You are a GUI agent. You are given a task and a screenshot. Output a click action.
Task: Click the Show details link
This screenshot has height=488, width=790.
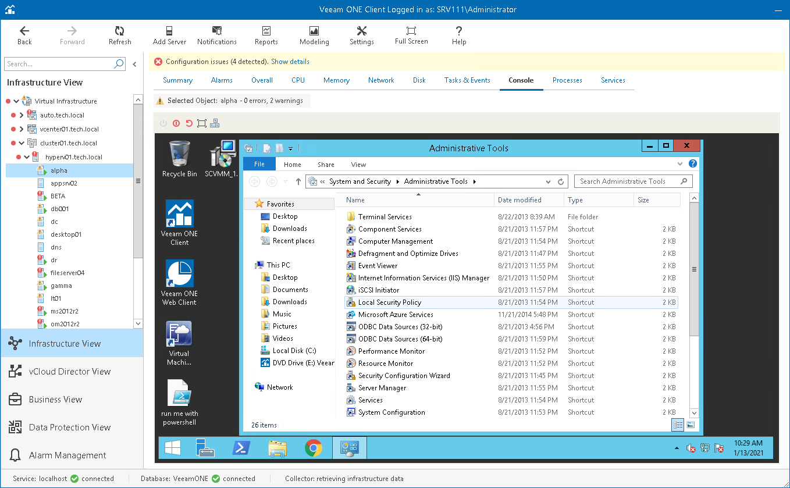pyautogui.click(x=290, y=62)
